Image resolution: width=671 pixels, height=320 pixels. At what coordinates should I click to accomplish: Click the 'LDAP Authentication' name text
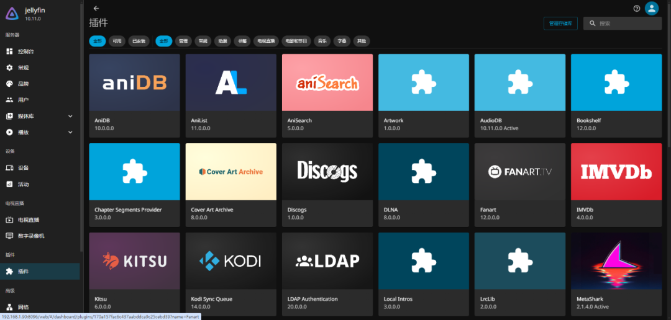[x=313, y=299]
